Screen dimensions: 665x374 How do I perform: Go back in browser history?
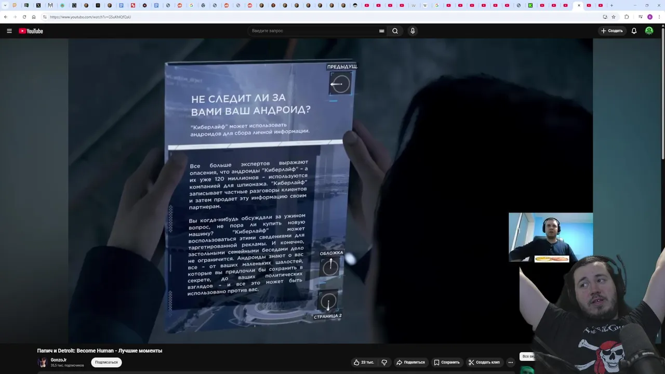coord(6,17)
